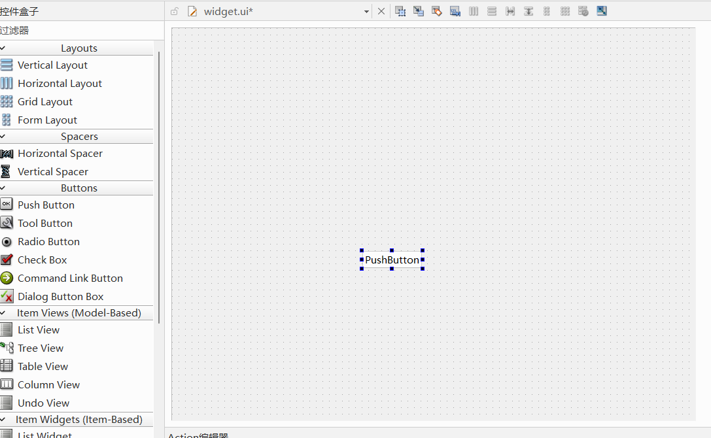Screen dimensions: 711x438
Task: Click the filter field in widget box
Action: click(82, 30)
